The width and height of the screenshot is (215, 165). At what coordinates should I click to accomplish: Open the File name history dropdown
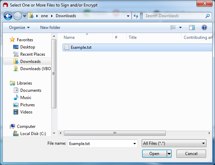tap(135, 143)
